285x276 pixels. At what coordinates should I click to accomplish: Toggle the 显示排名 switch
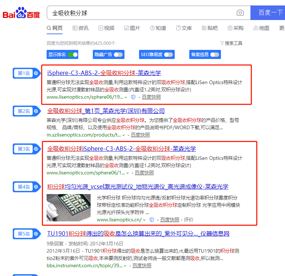(72, 55)
